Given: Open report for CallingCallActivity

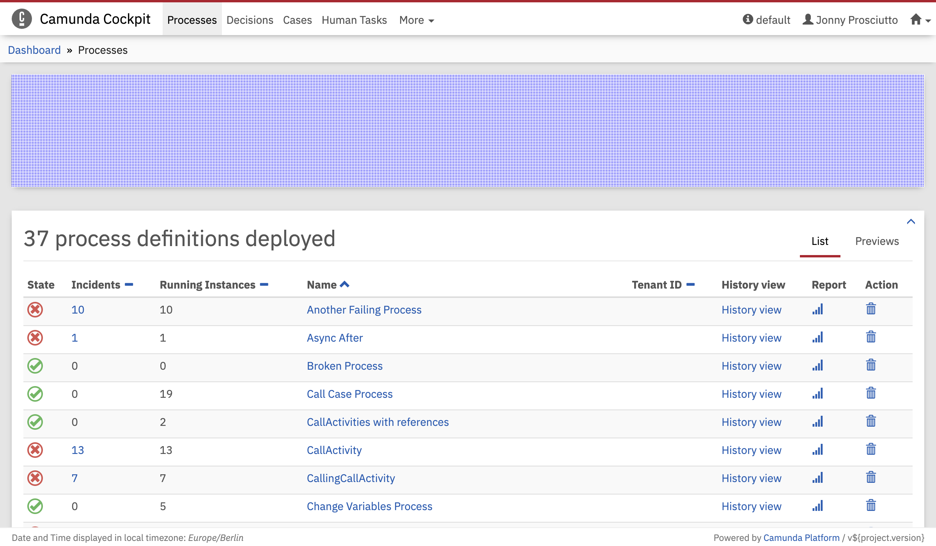Looking at the screenshot, I should pyautogui.click(x=818, y=478).
